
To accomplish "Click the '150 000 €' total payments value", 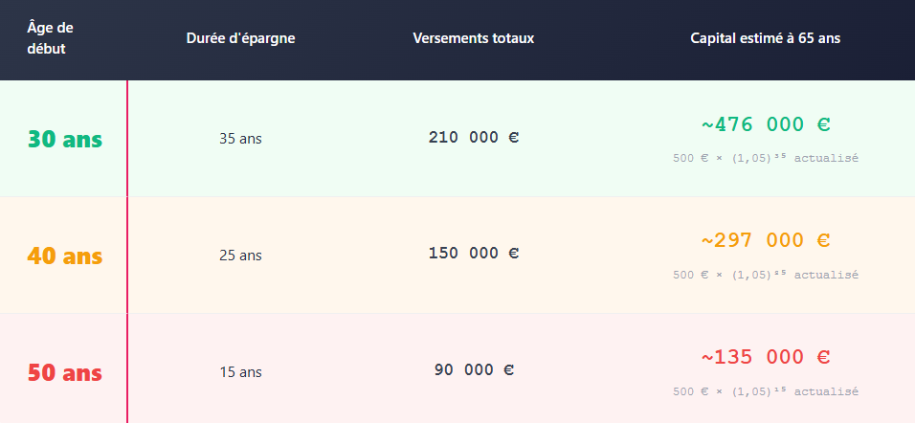I will 473,254.
